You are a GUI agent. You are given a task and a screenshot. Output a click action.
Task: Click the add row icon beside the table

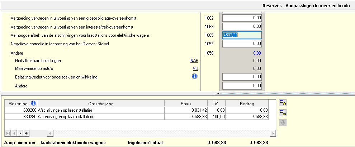(x=283, y=103)
